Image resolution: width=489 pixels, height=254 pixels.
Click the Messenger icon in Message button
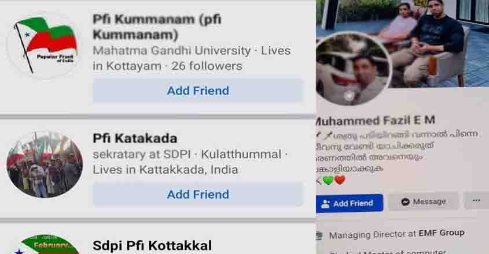pos(405,201)
